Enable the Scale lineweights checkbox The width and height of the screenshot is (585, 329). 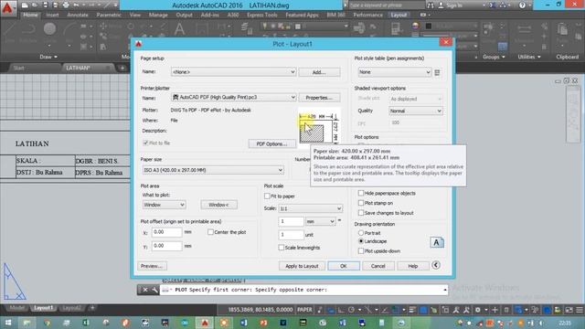(x=281, y=248)
